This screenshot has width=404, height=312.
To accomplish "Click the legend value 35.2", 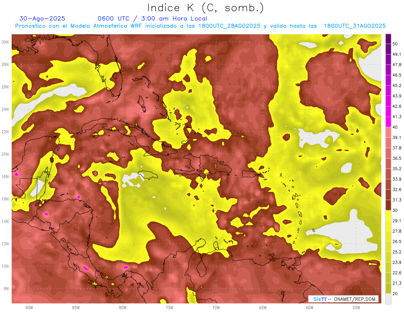I will click(397, 169).
